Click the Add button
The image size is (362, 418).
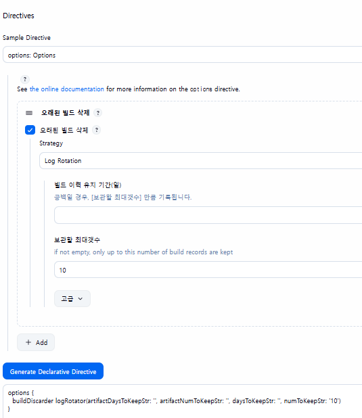coord(36,342)
